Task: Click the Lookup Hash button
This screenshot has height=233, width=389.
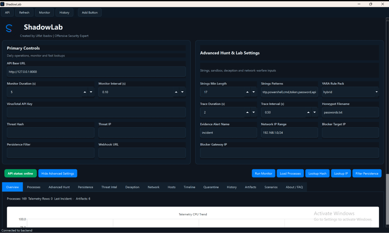Action: pos(317,173)
